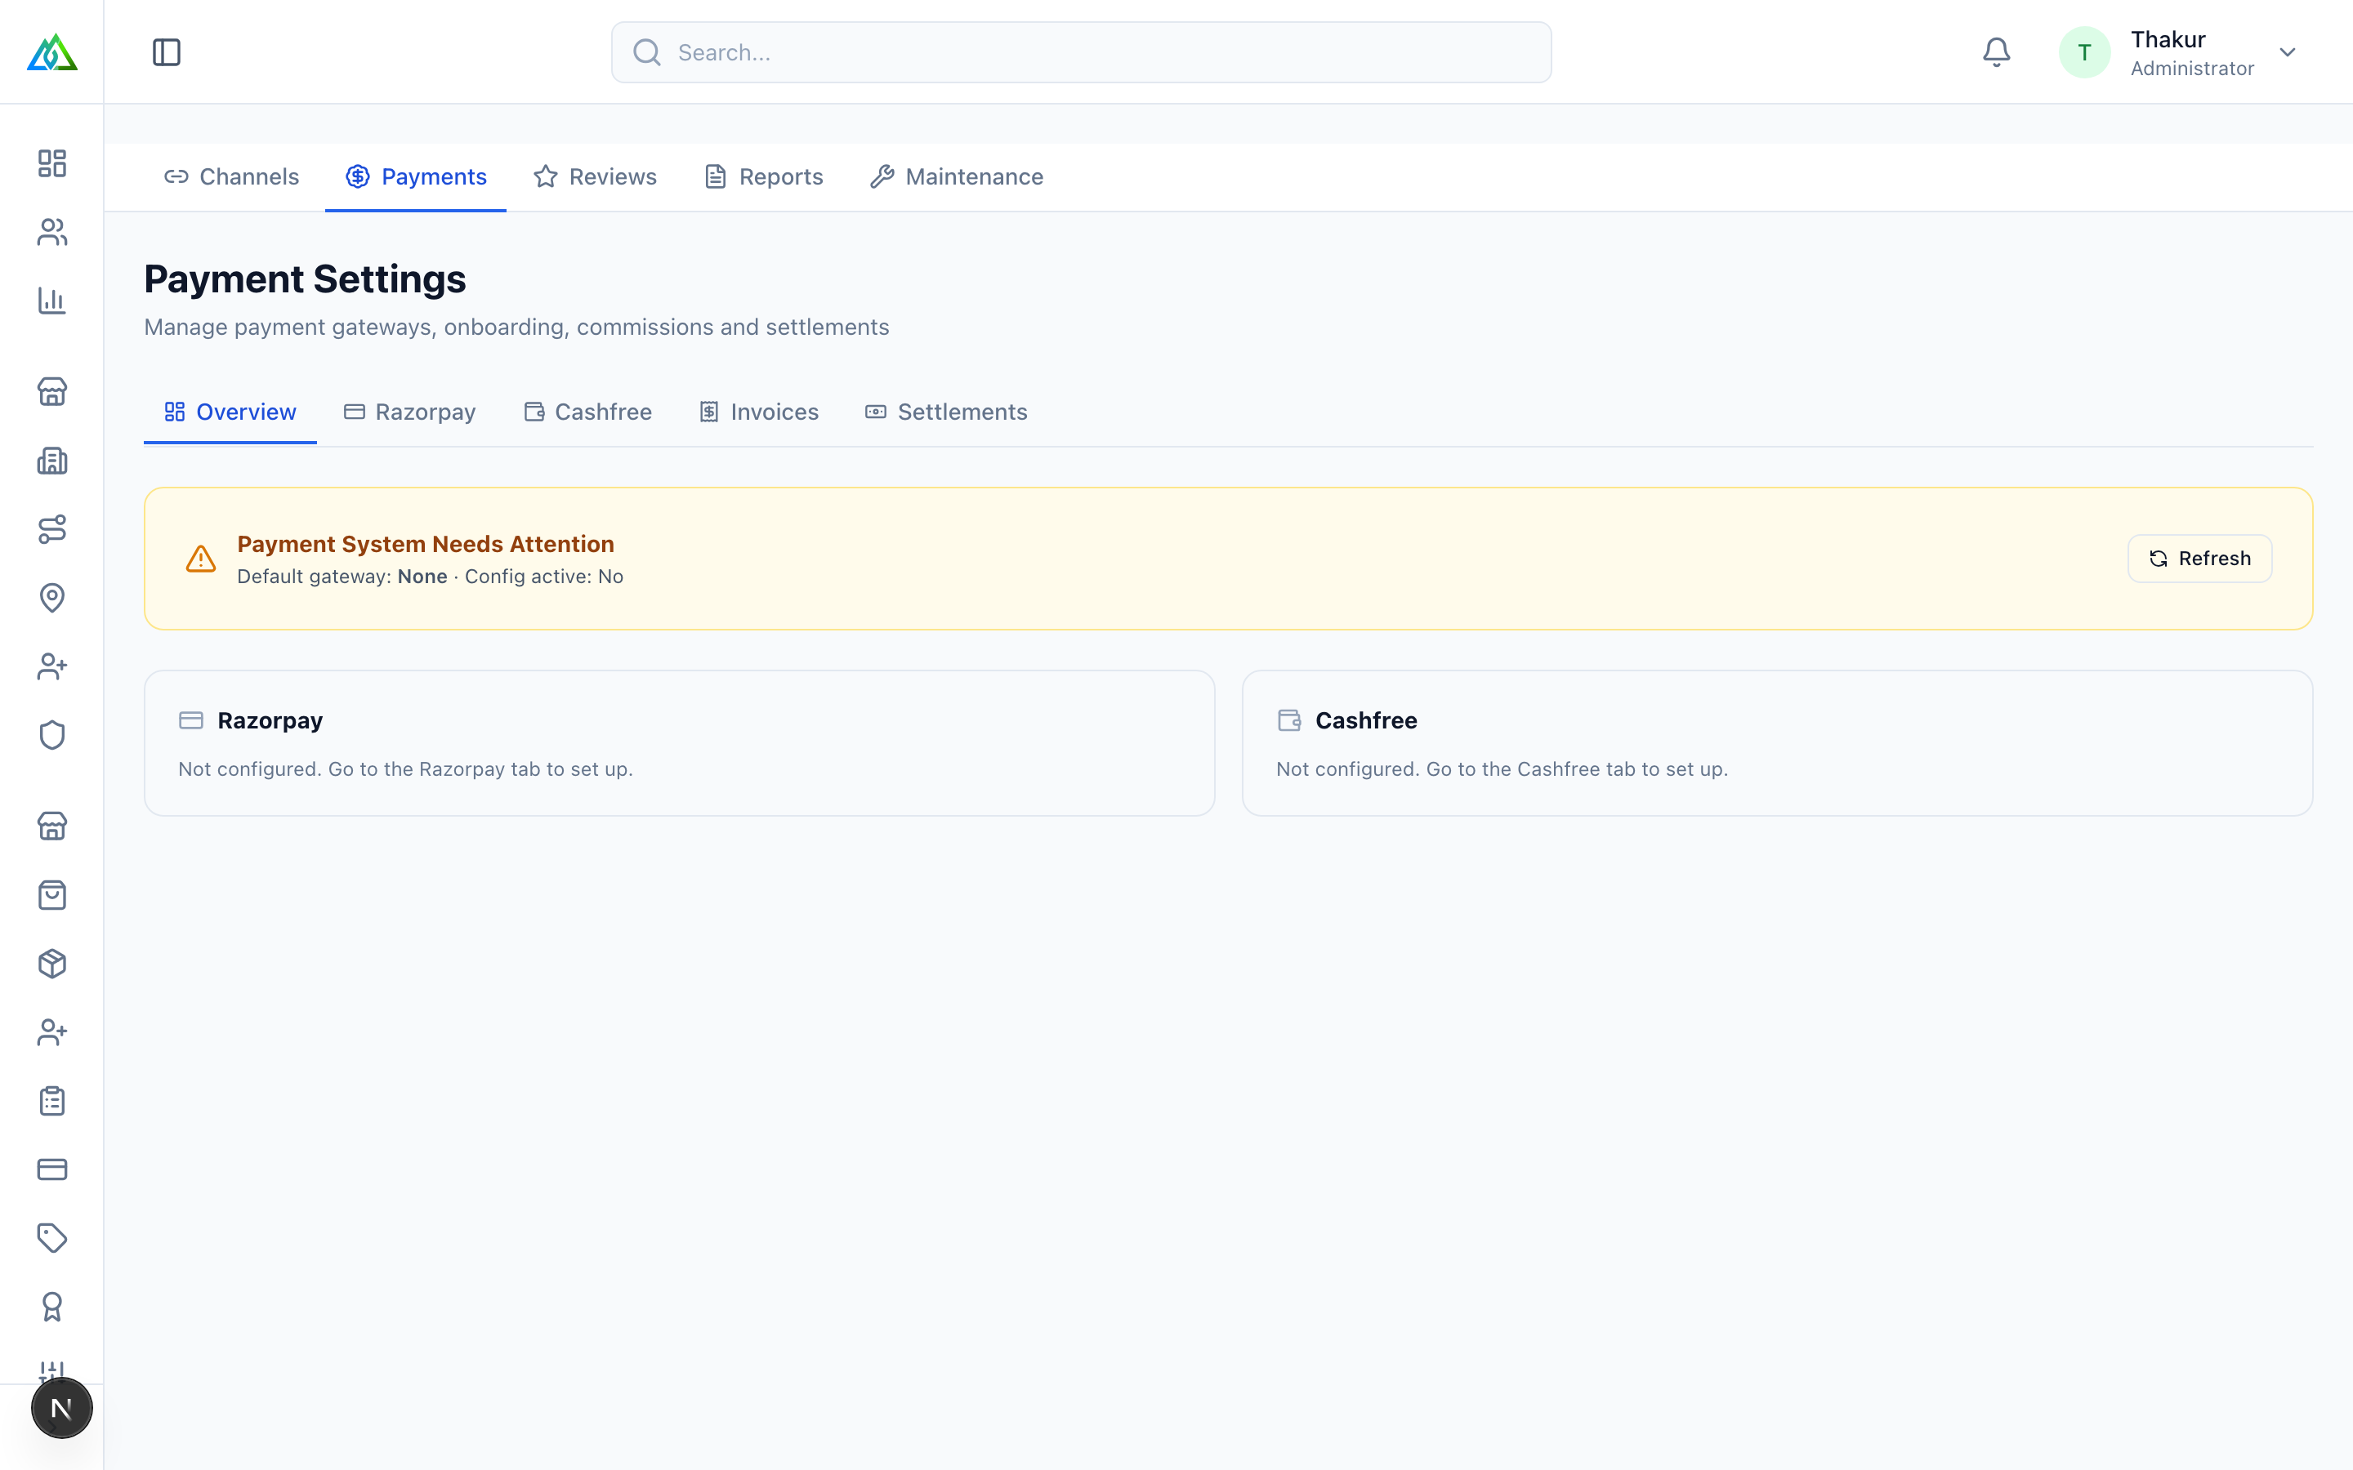The height and width of the screenshot is (1470, 2353).
Task: Focus the Search input field
Action: tap(1081, 52)
